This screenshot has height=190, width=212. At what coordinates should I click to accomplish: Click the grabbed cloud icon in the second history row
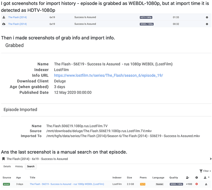tap(4, 24)
